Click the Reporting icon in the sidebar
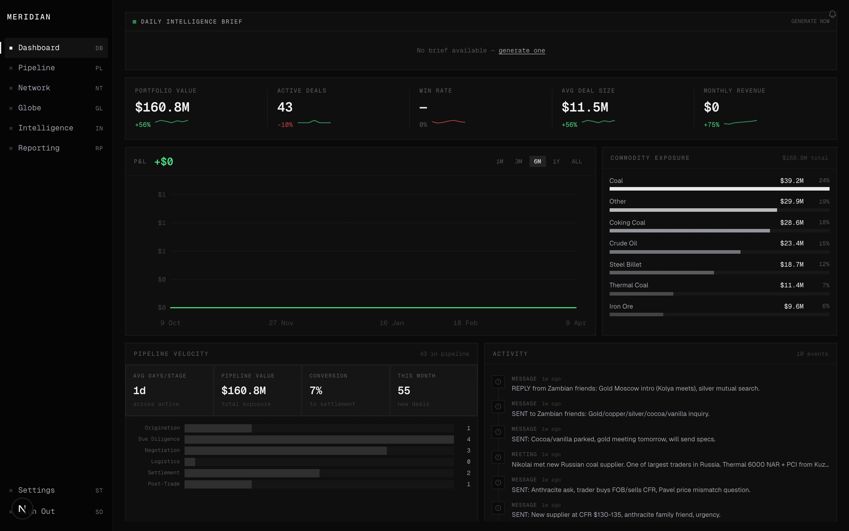 11,148
